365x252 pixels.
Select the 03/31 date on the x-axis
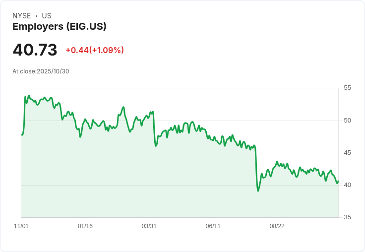149,226
